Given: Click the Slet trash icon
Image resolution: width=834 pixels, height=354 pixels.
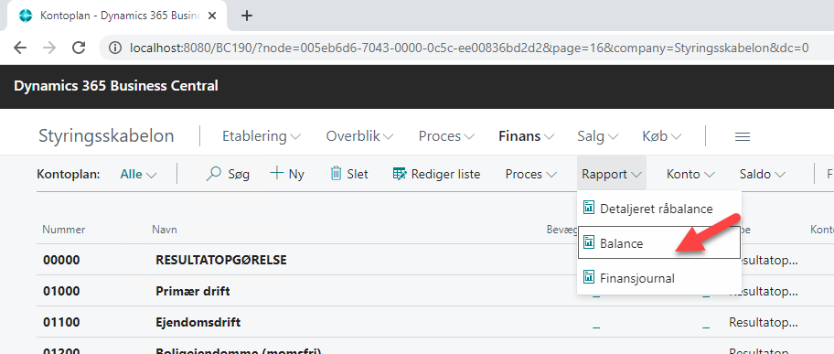Looking at the screenshot, I should (x=336, y=174).
